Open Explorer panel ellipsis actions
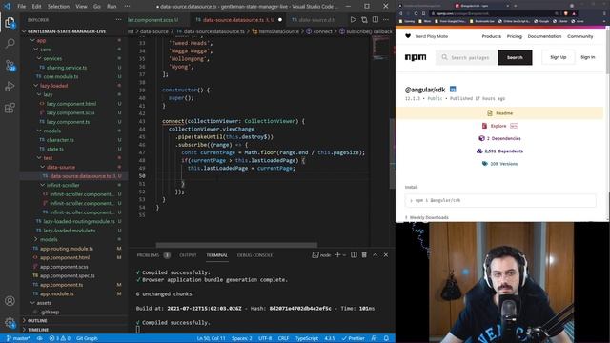The width and height of the screenshot is (610, 343). coord(118,19)
